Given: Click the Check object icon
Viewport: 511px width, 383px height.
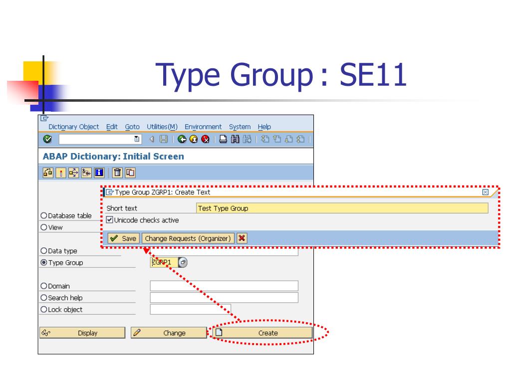Looking at the screenshot, I should click(48, 173).
